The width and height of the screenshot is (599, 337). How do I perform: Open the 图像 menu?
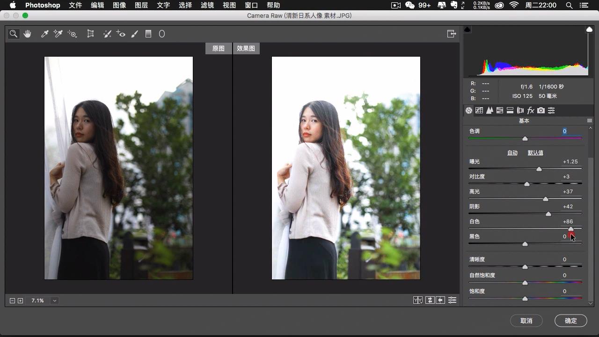click(x=119, y=5)
